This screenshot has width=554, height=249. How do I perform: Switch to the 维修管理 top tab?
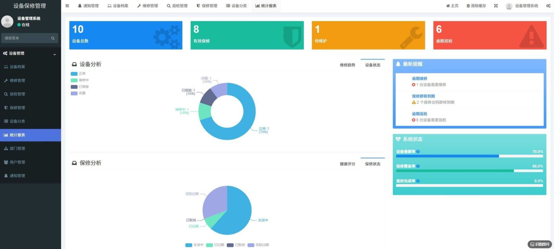tap(147, 6)
